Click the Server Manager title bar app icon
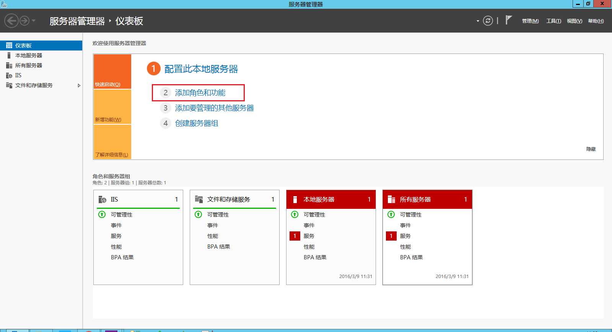The height and width of the screenshot is (332, 612). [x=4, y=4]
